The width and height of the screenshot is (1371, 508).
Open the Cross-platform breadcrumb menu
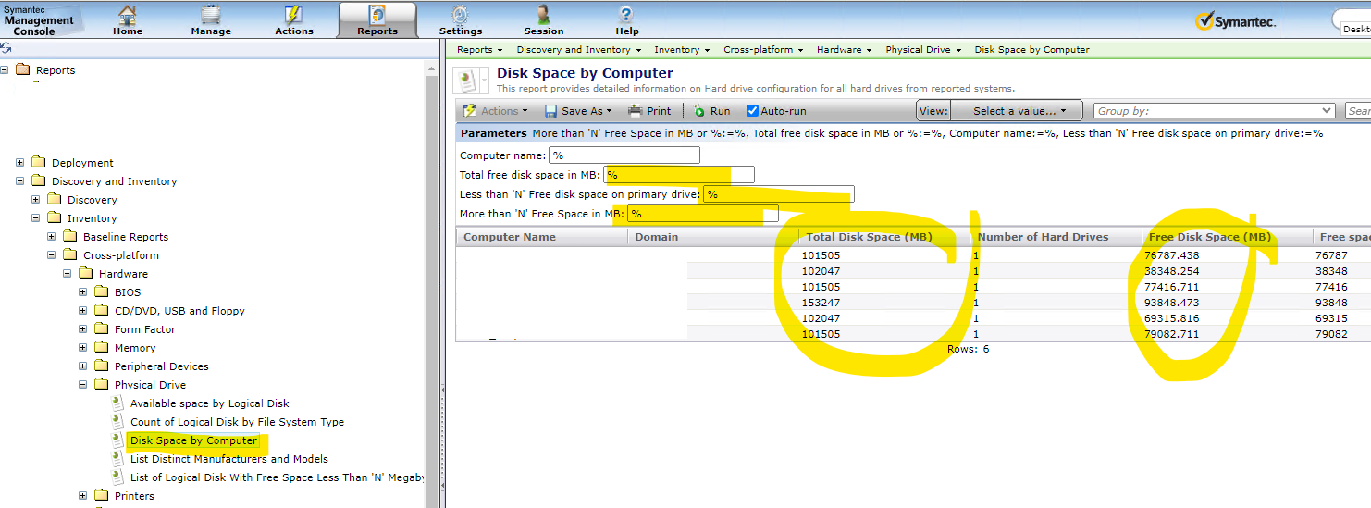(x=763, y=50)
